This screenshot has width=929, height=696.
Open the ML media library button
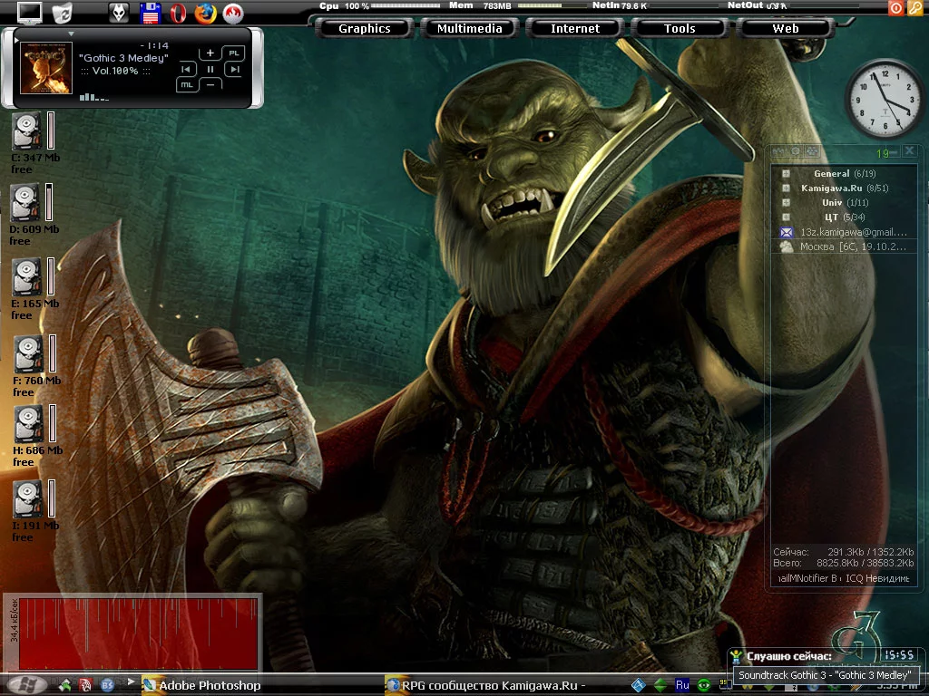point(187,85)
